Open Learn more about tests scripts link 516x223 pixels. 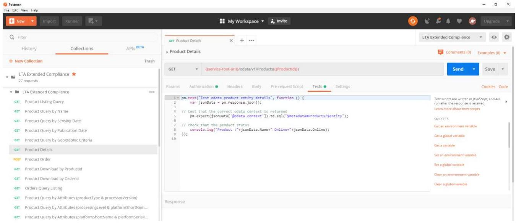457,109
